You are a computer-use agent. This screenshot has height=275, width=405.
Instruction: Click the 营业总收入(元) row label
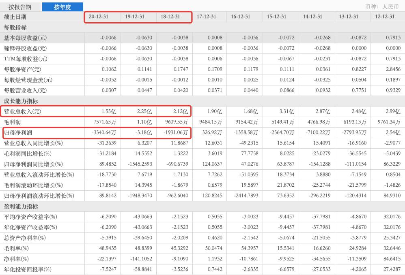click(23, 111)
